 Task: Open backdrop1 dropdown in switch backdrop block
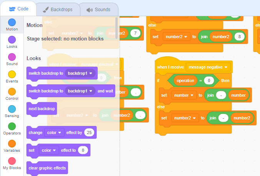[80, 73]
